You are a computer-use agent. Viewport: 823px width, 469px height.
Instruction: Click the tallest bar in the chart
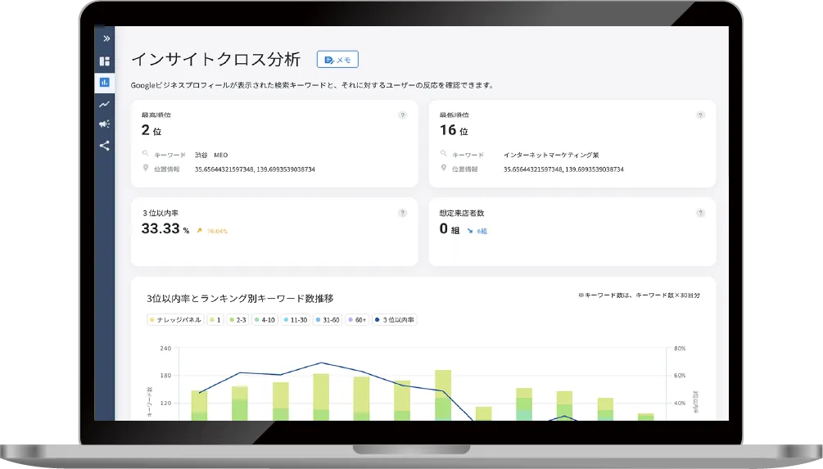pyautogui.click(x=443, y=395)
